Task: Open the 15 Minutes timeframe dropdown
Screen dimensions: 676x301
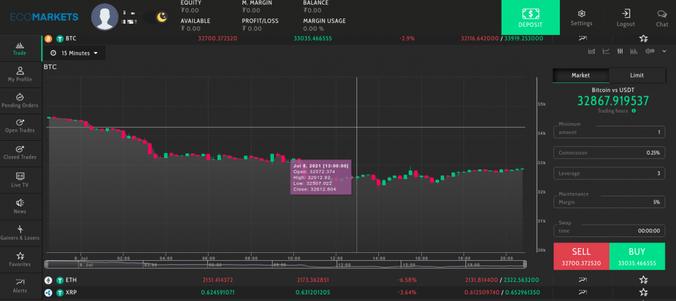Action: (74, 53)
